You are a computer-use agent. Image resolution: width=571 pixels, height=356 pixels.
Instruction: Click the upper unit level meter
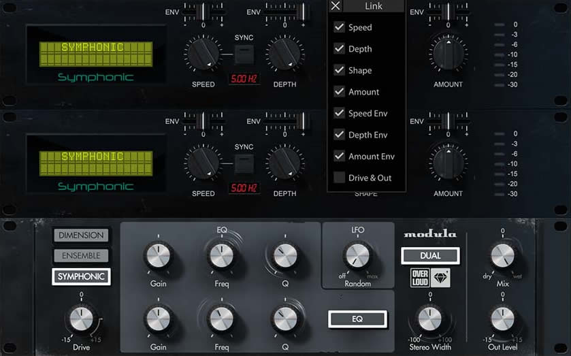click(x=506, y=54)
